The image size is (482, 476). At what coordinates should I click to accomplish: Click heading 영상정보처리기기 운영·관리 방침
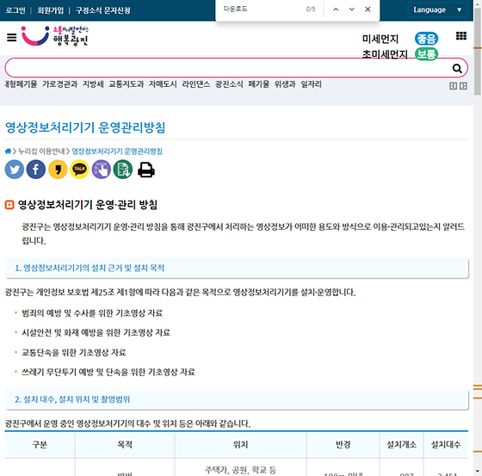point(88,205)
